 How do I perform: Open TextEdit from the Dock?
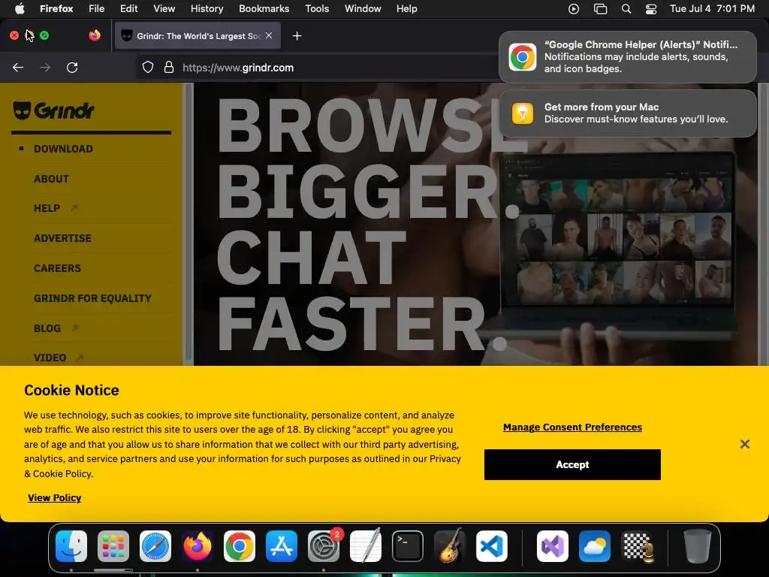(366, 546)
